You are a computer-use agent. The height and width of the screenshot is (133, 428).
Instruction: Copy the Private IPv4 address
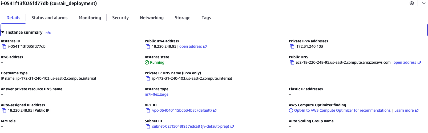point(292,46)
